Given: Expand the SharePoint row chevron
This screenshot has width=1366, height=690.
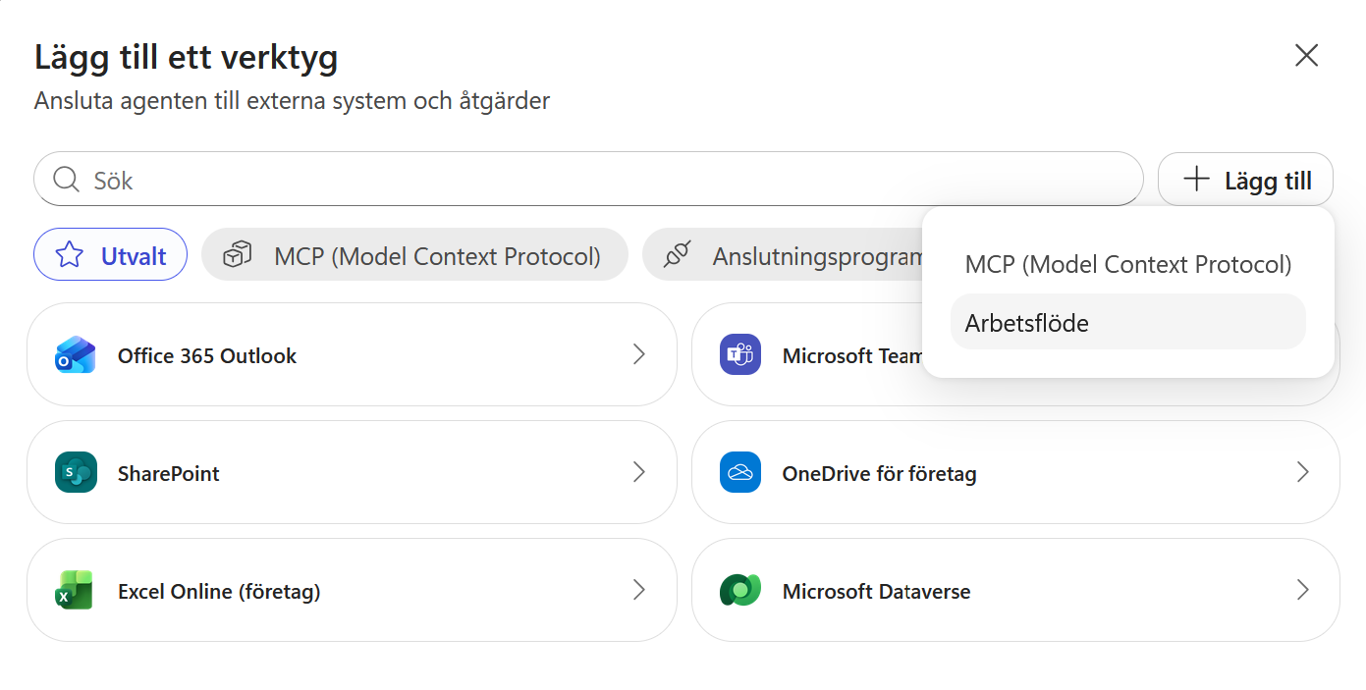Looking at the screenshot, I should 639,472.
